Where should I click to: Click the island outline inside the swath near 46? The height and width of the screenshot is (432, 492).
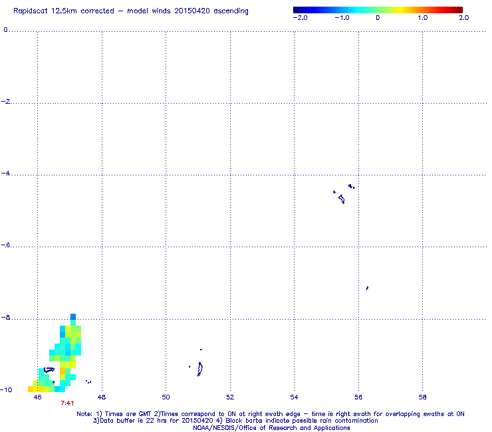(x=49, y=370)
